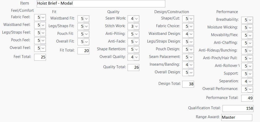Image resolution: width=260 pixels, height=122 pixels.
Task: Open the Stitch Work dropdown
Action: tap(136, 26)
